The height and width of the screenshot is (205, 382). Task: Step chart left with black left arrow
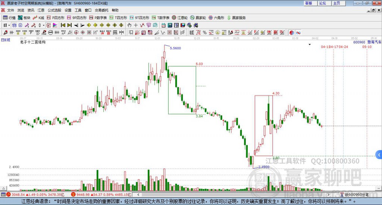[x=76, y=25]
